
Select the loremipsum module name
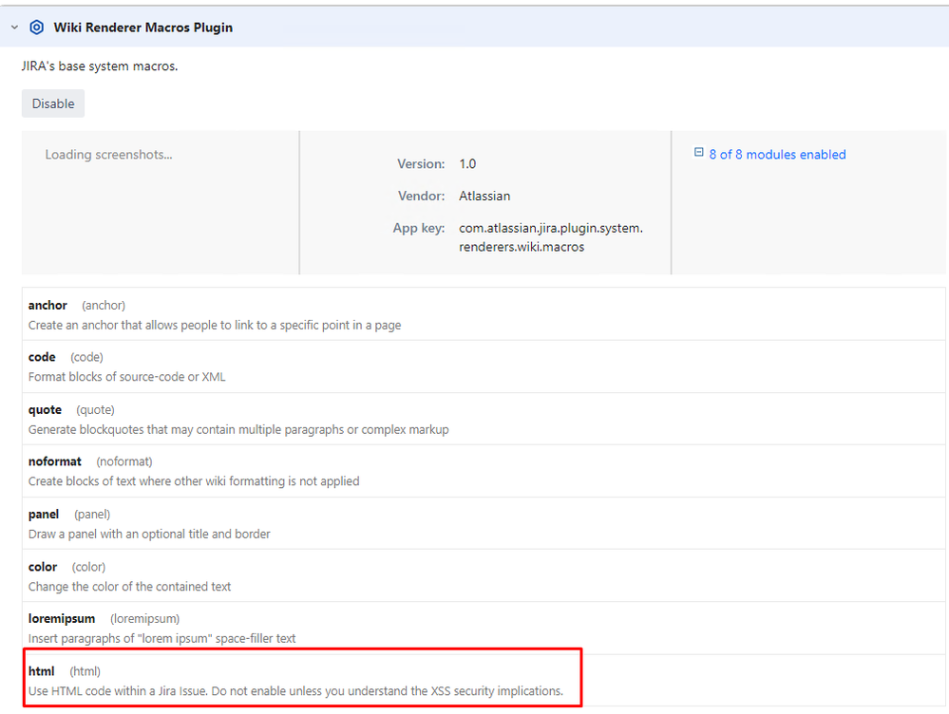(x=61, y=618)
